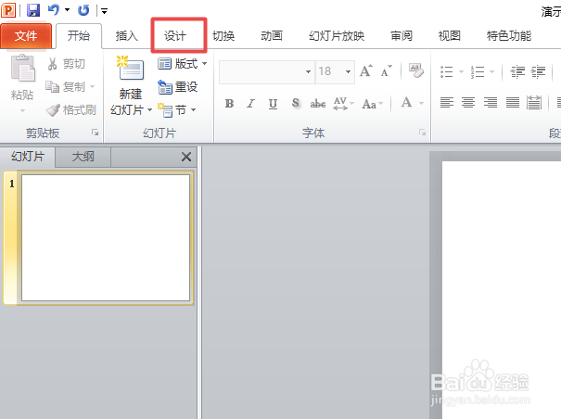Toggle Bold formatting (B)

tap(229, 104)
